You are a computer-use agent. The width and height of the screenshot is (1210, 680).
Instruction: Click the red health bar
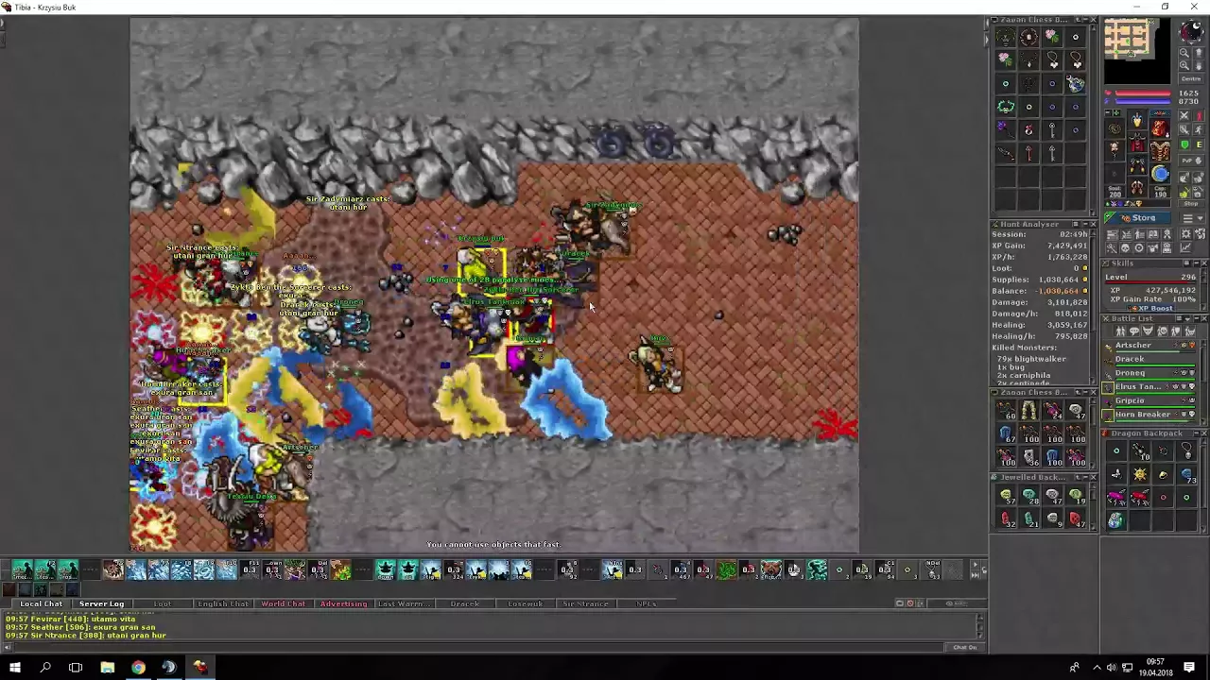(1143, 93)
